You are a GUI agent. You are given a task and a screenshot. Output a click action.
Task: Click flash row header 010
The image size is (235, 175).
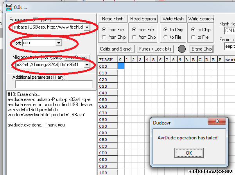[108, 73]
